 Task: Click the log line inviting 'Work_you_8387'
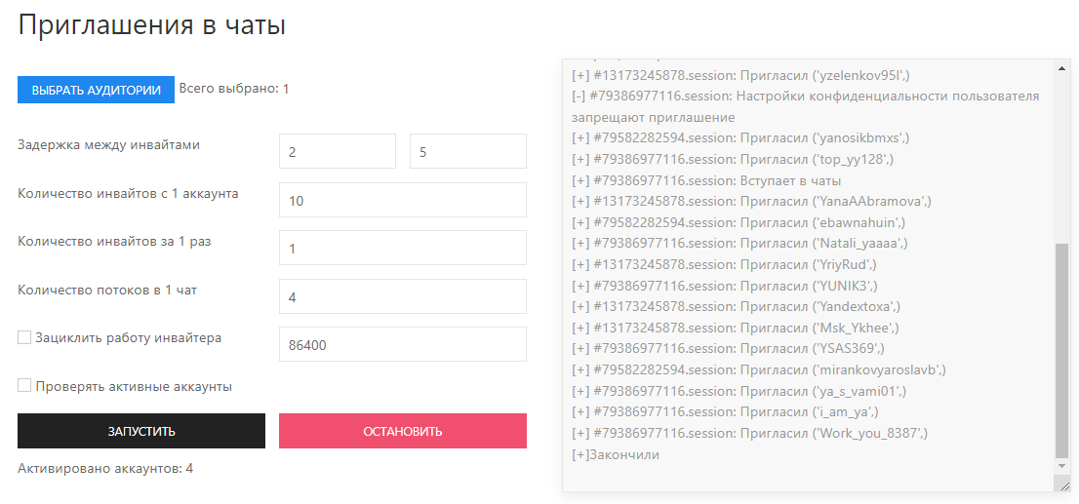pos(749,433)
